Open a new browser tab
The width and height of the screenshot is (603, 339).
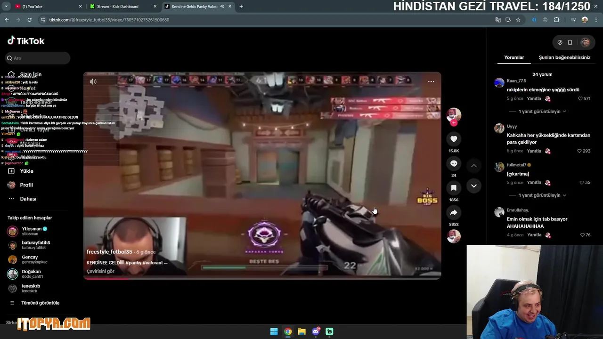[241, 7]
